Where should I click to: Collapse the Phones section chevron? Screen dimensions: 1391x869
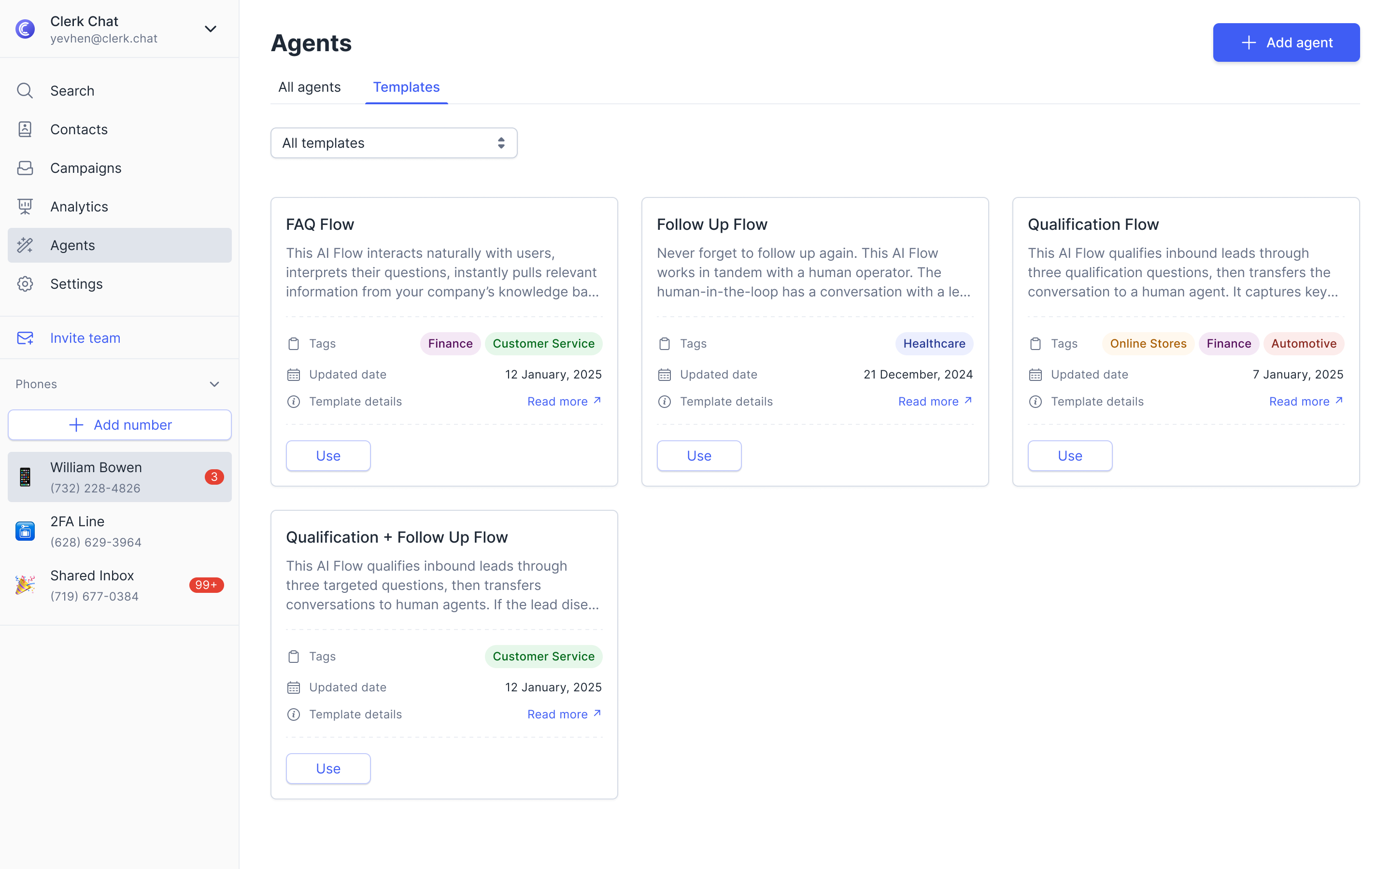(214, 384)
